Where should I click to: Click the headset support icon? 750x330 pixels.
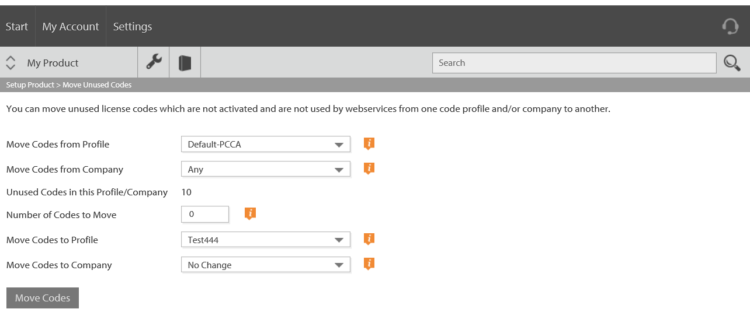tap(730, 26)
